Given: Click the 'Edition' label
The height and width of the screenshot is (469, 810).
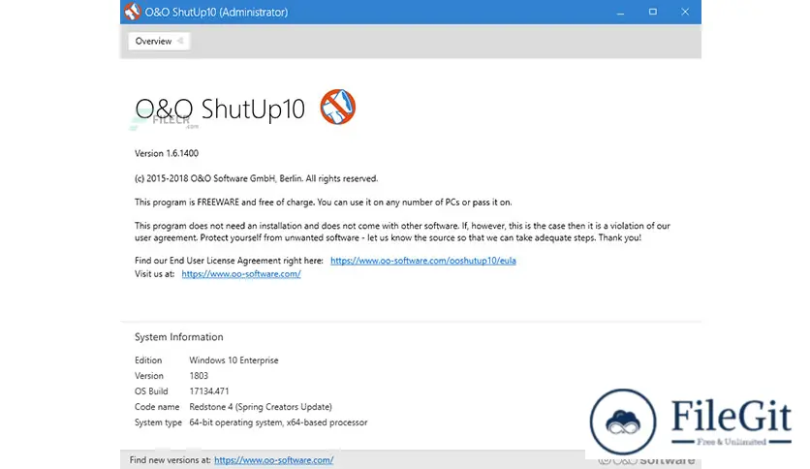Looking at the screenshot, I should click(148, 360).
